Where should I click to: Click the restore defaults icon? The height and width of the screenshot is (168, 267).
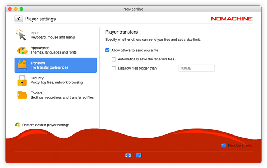[18, 125]
